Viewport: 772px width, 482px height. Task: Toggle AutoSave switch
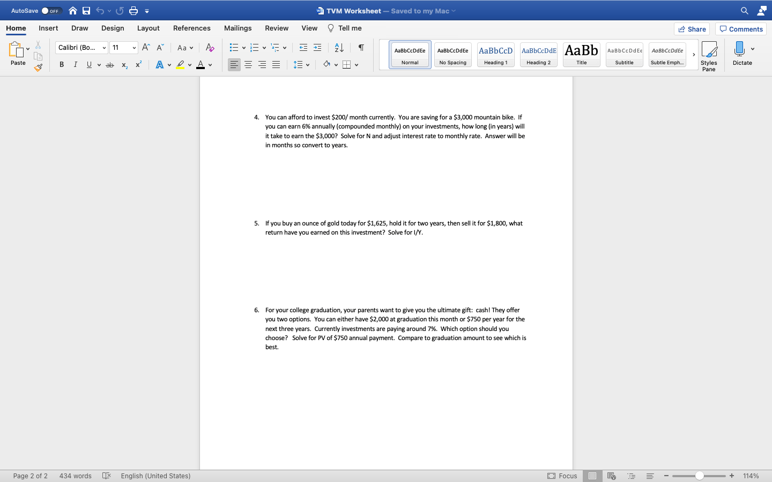coord(52,11)
